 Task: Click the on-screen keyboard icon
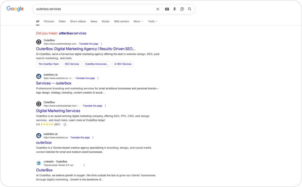pyautogui.click(x=167, y=9)
